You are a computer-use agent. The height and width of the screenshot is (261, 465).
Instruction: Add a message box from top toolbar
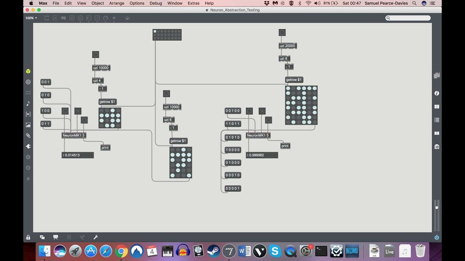coord(55,18)
